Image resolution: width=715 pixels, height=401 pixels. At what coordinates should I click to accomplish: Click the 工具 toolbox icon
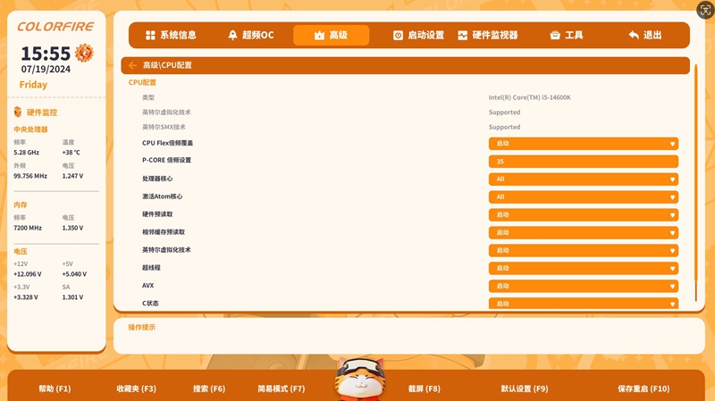(555, 36)
